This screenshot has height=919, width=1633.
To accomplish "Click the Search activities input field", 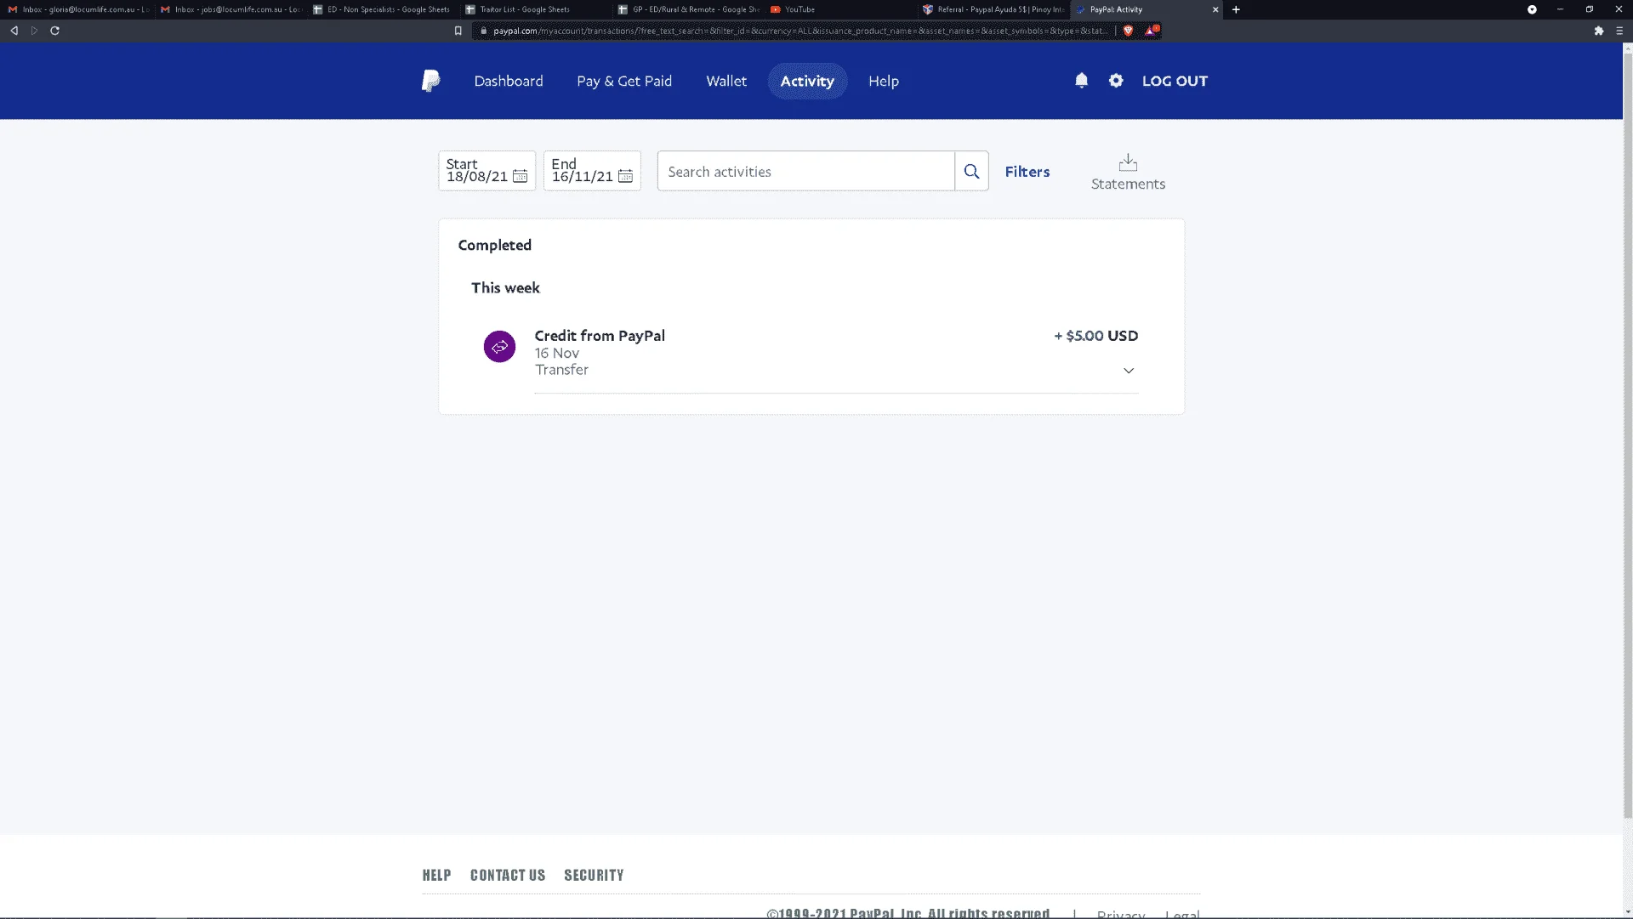I will 805,171.
